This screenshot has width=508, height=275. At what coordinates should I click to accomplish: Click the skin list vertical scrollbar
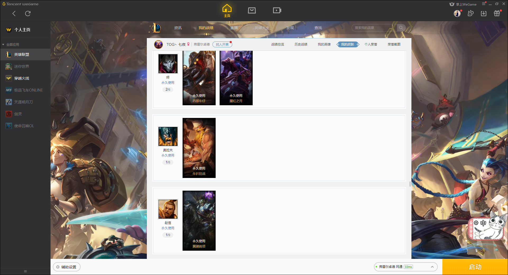pyautogui.click(x=410, y=184)
